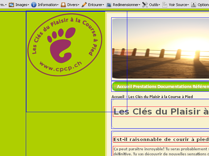Open the Information toolbar menu label
The width and height of the screenshot is (209, 156).
[x=47, y=5]
